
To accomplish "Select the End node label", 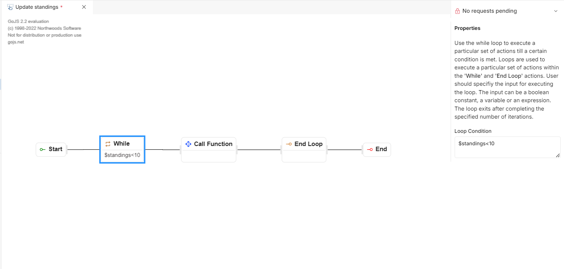I will [x=381, y=149].
